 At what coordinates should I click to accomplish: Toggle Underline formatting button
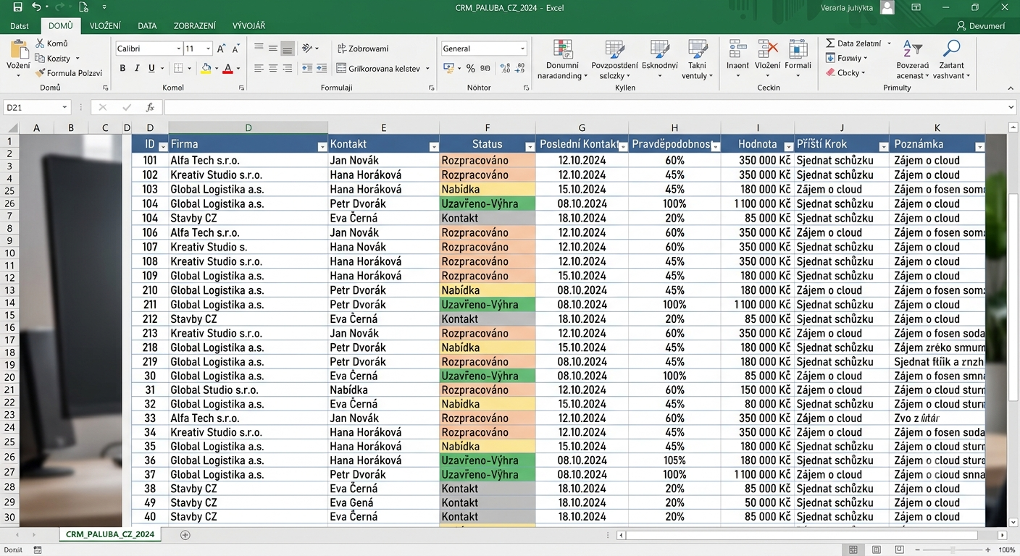pos(151,68)
